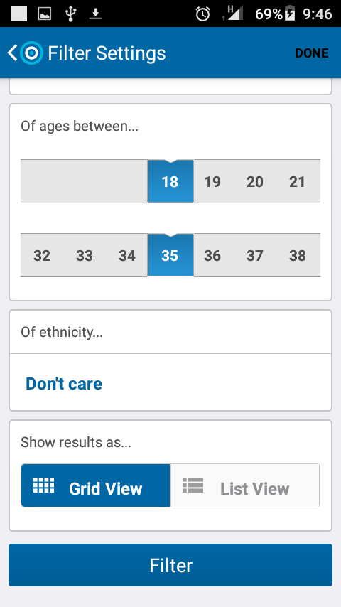Screen dimensions: 341x607
Task: Select minimum age 21
Action: [297, 181]
